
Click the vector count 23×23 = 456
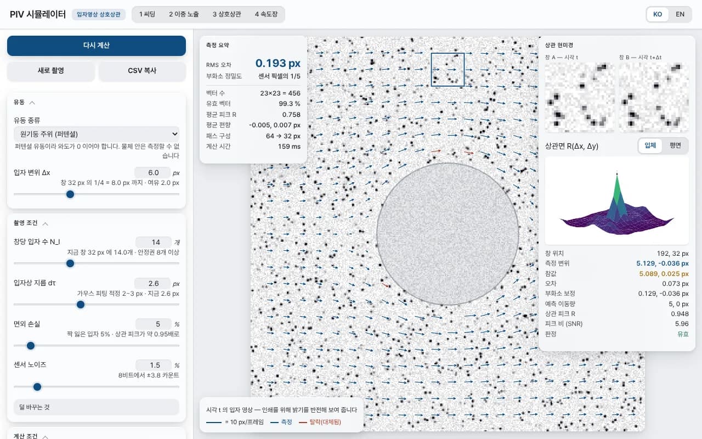point(280,93)
